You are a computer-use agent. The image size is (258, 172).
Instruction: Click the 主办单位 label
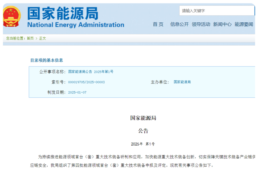point(160,82)
